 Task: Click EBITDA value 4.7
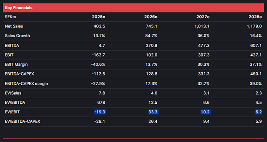102,45
